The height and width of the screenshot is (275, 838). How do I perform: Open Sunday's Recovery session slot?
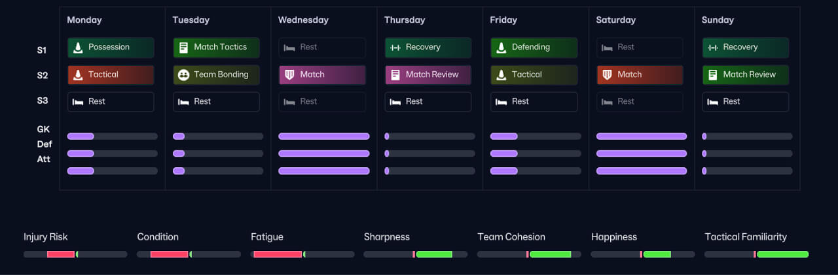745,47
